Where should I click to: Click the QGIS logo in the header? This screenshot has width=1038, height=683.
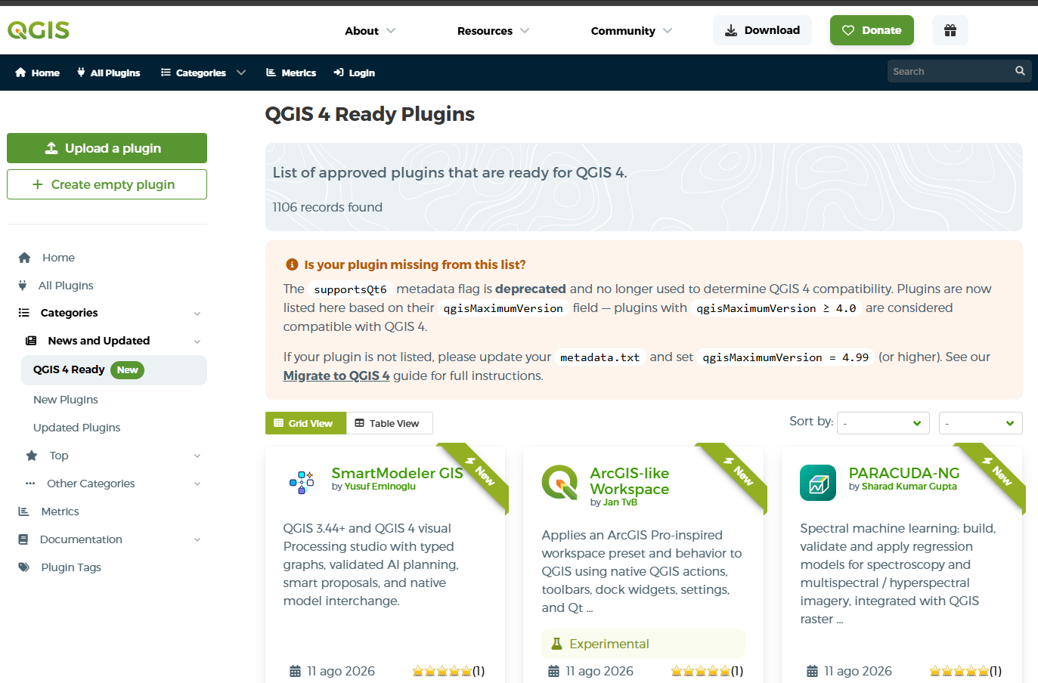coord(39,30)
